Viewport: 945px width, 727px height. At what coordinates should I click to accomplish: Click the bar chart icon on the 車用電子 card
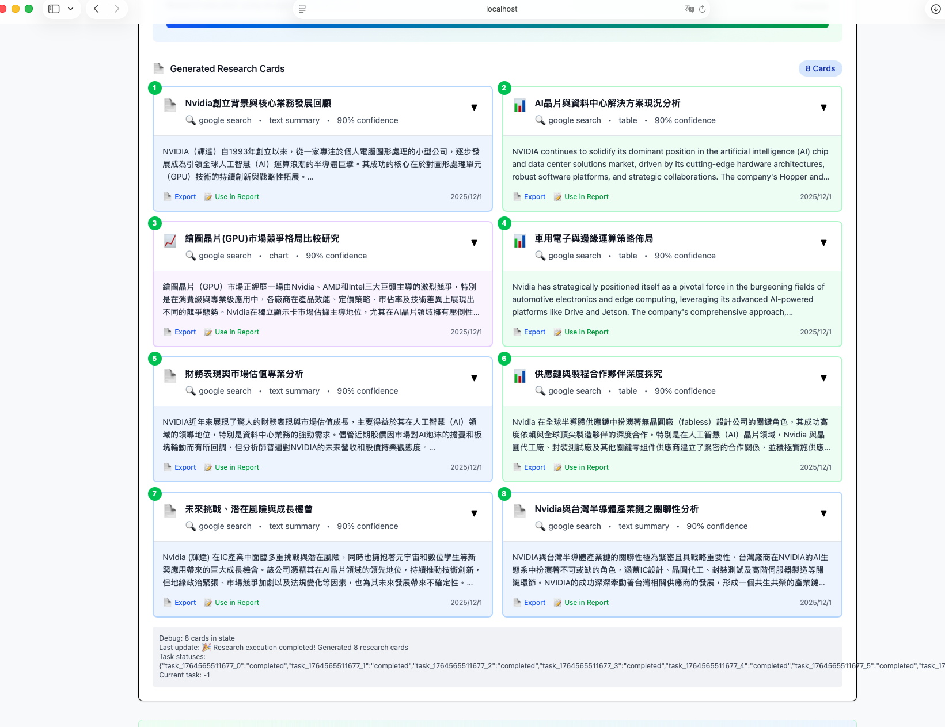520,241
